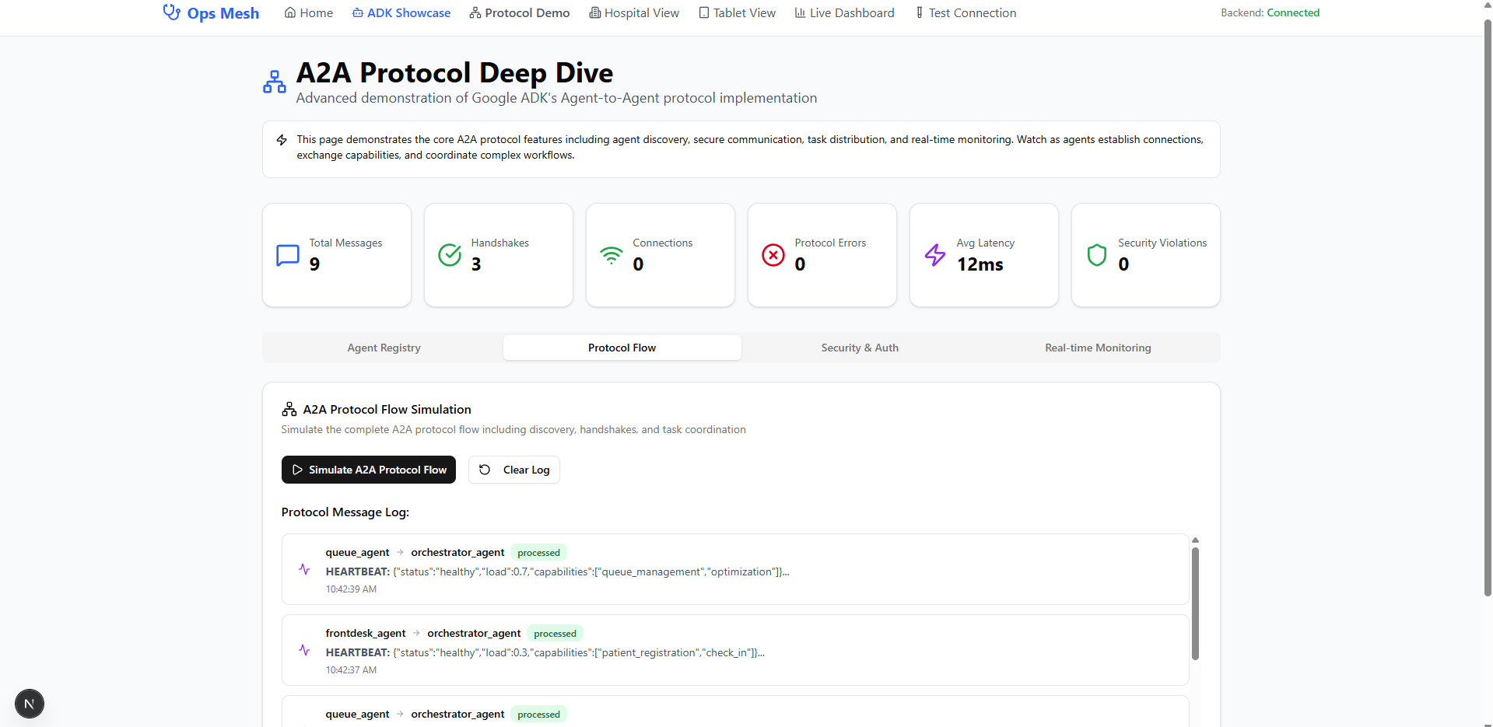Click the 10:42:39 AM timestamp
The width and height of the screenshot is (1493, 727).
tap(351, 589)
